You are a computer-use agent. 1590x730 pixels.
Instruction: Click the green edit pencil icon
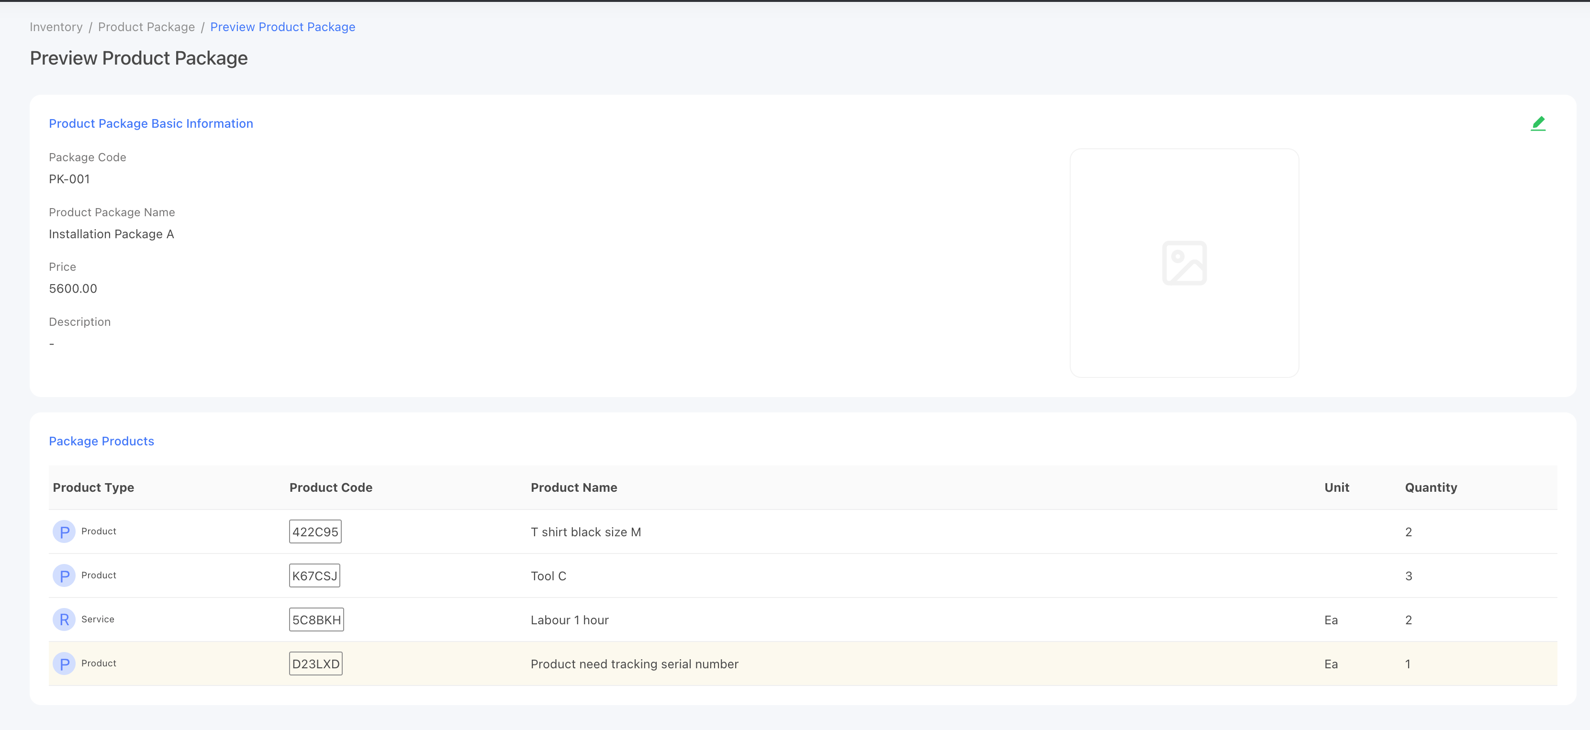[x=1537, y=123]
